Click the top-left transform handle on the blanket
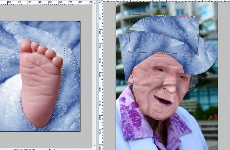230x150 pixels. coord(130,15)
